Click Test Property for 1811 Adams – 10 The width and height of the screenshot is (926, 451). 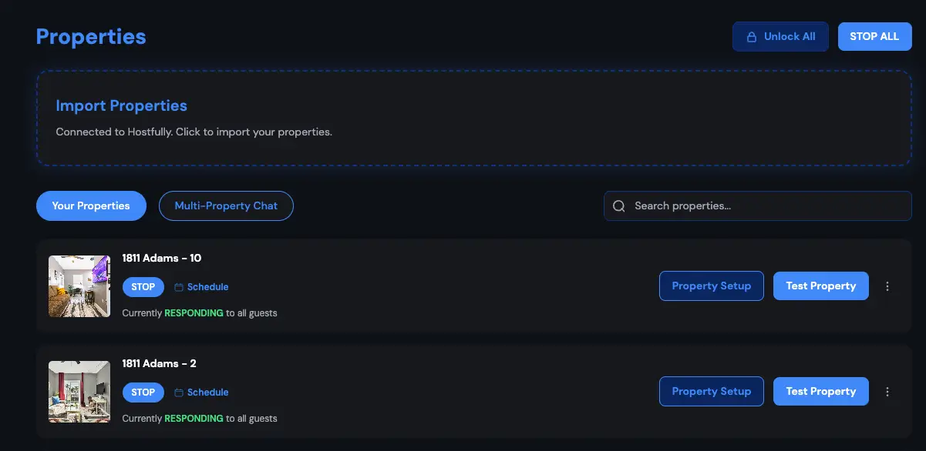tap(820, 286)
